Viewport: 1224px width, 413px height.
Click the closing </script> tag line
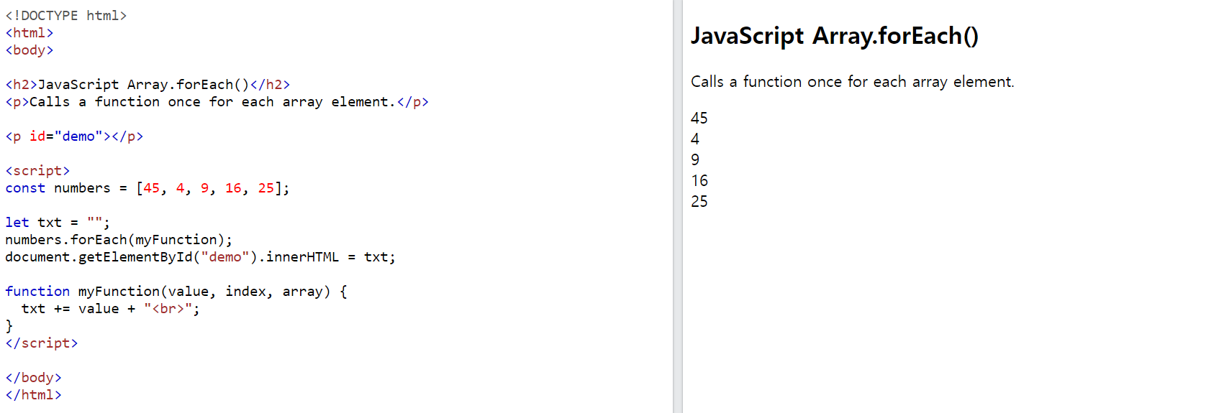(42, 343)
